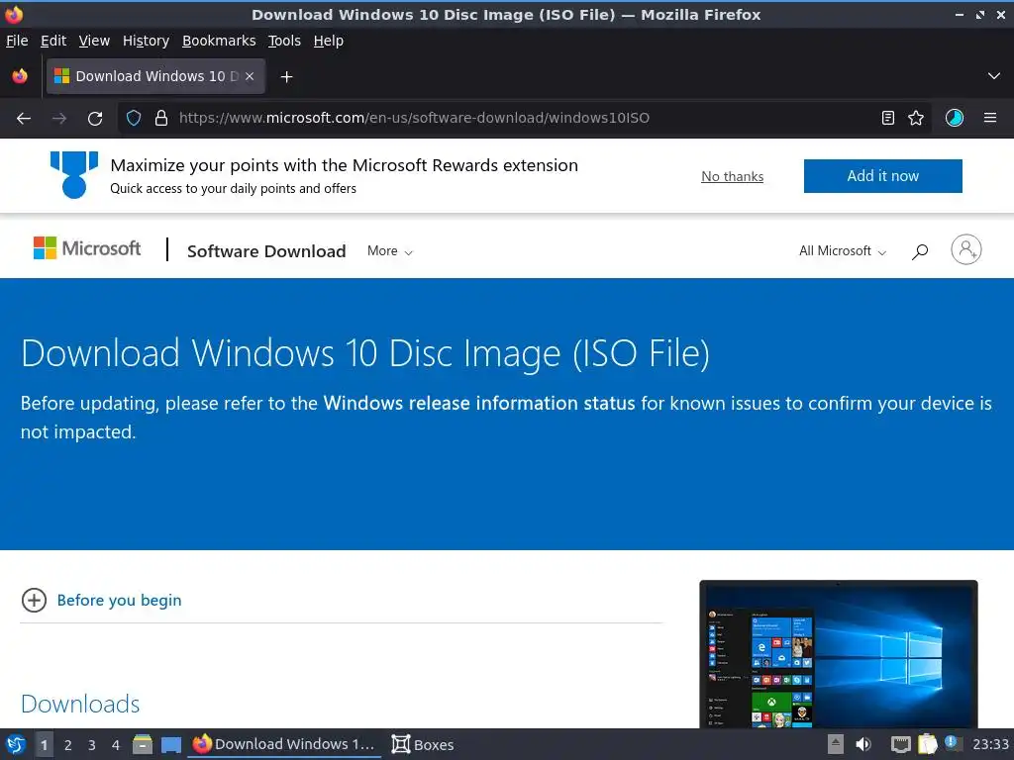This screenshot has height=760, width=1014.
Task: Open the Firefox account profile icon
Action: [955, 118]
